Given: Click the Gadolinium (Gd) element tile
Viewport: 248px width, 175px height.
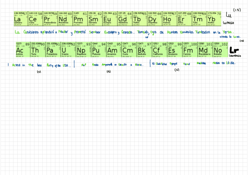Looking at the screenshot, I should [125, 18].
